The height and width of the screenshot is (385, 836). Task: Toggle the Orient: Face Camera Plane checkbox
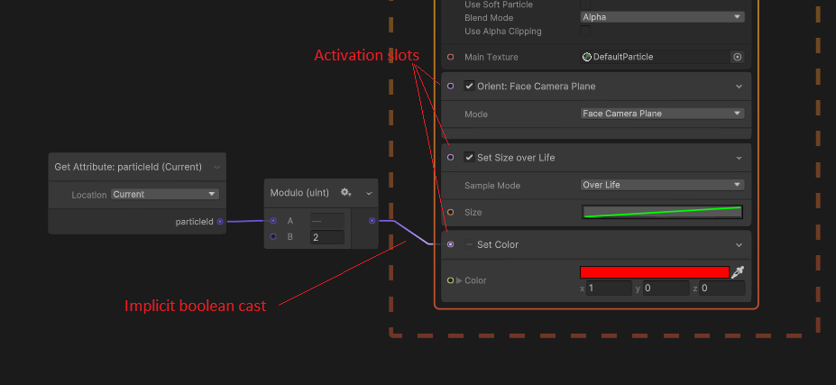tap(469, 86)
